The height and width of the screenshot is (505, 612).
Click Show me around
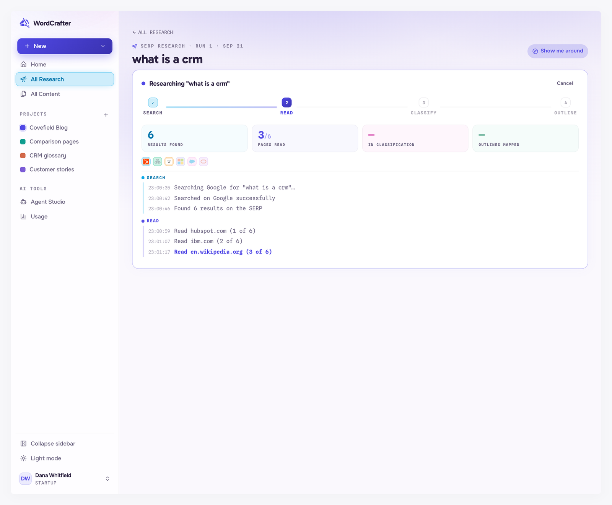(558, 51)
